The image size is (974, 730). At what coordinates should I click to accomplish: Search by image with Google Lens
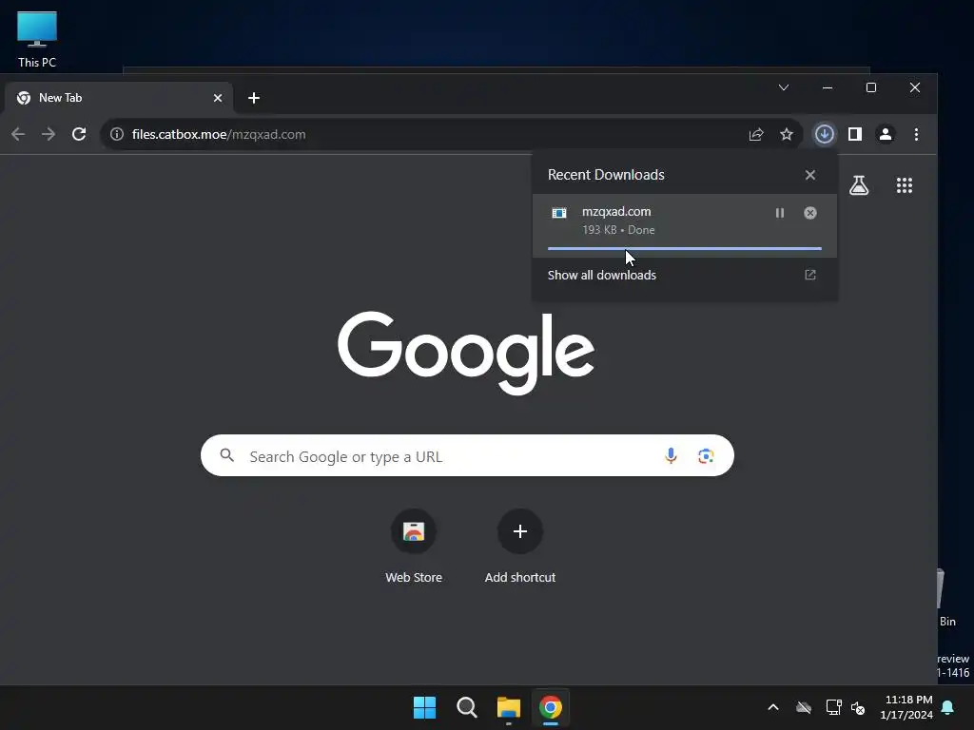706,455
